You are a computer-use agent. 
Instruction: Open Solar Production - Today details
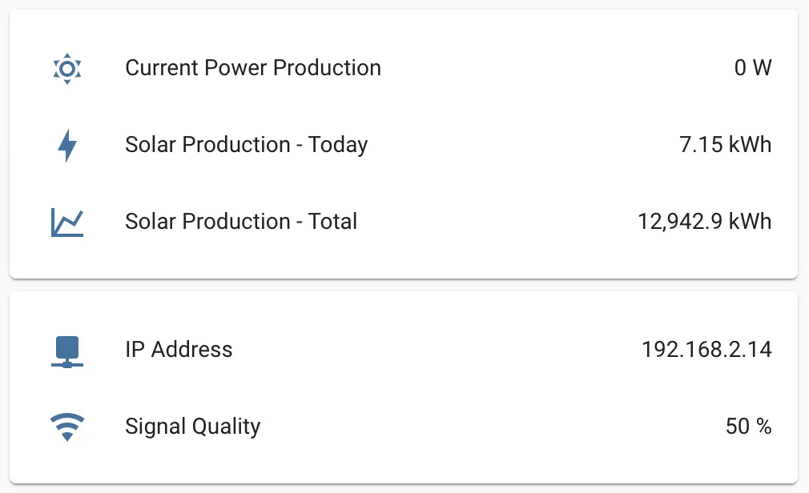click(247, 144)
